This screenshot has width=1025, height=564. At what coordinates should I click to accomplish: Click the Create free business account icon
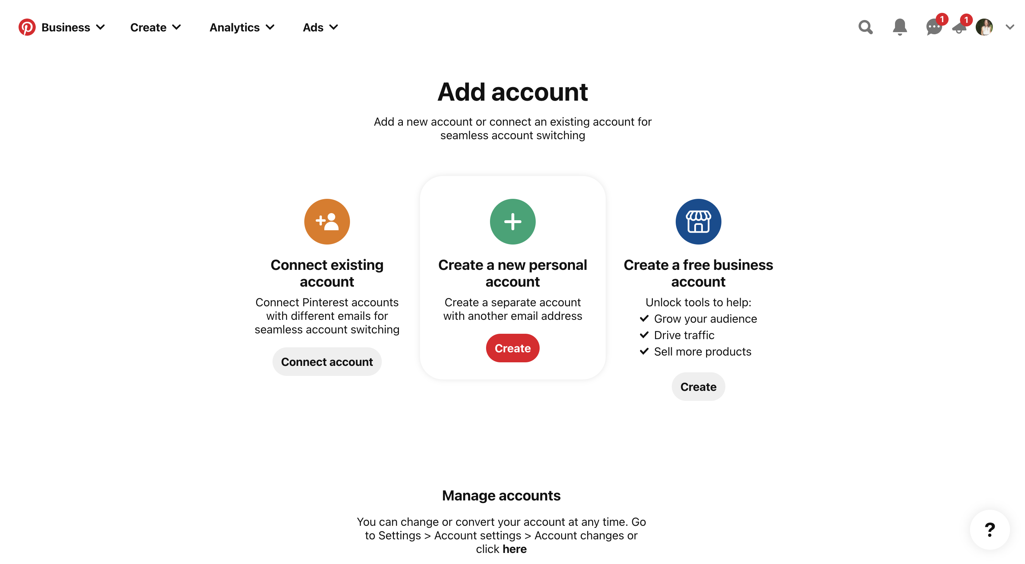pos(698,222)
